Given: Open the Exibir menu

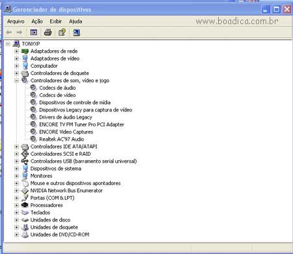Looking at the screenshot, I should 56,21.
